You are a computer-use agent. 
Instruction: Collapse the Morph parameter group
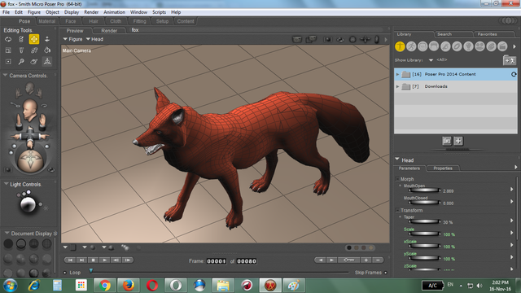pos(397,179)
